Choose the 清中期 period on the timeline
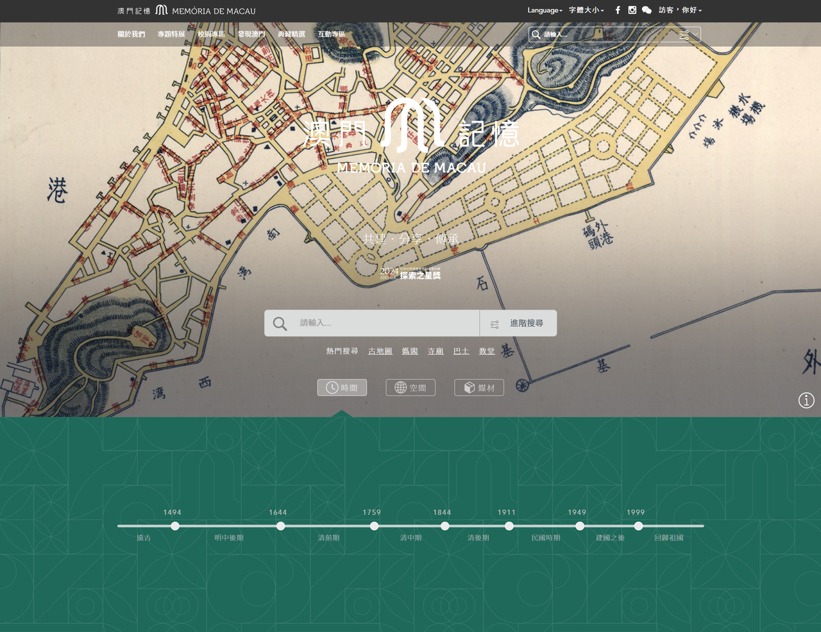The width and height of the screenshot is (821, 632). pos(411,538)
